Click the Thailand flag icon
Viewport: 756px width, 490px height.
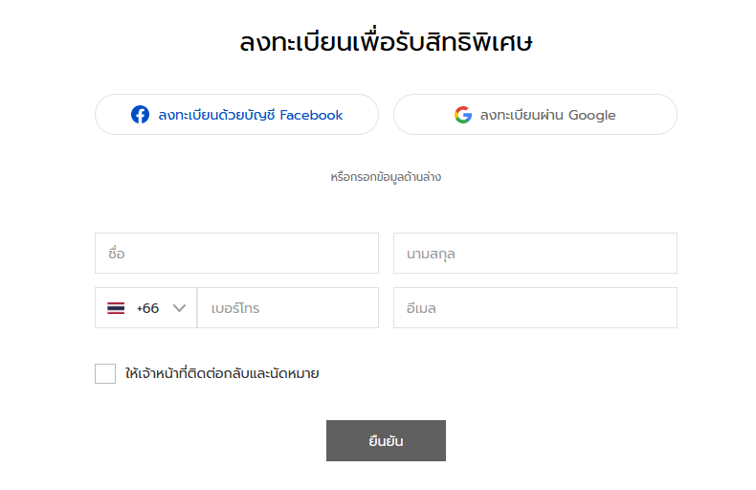[116, 308]
